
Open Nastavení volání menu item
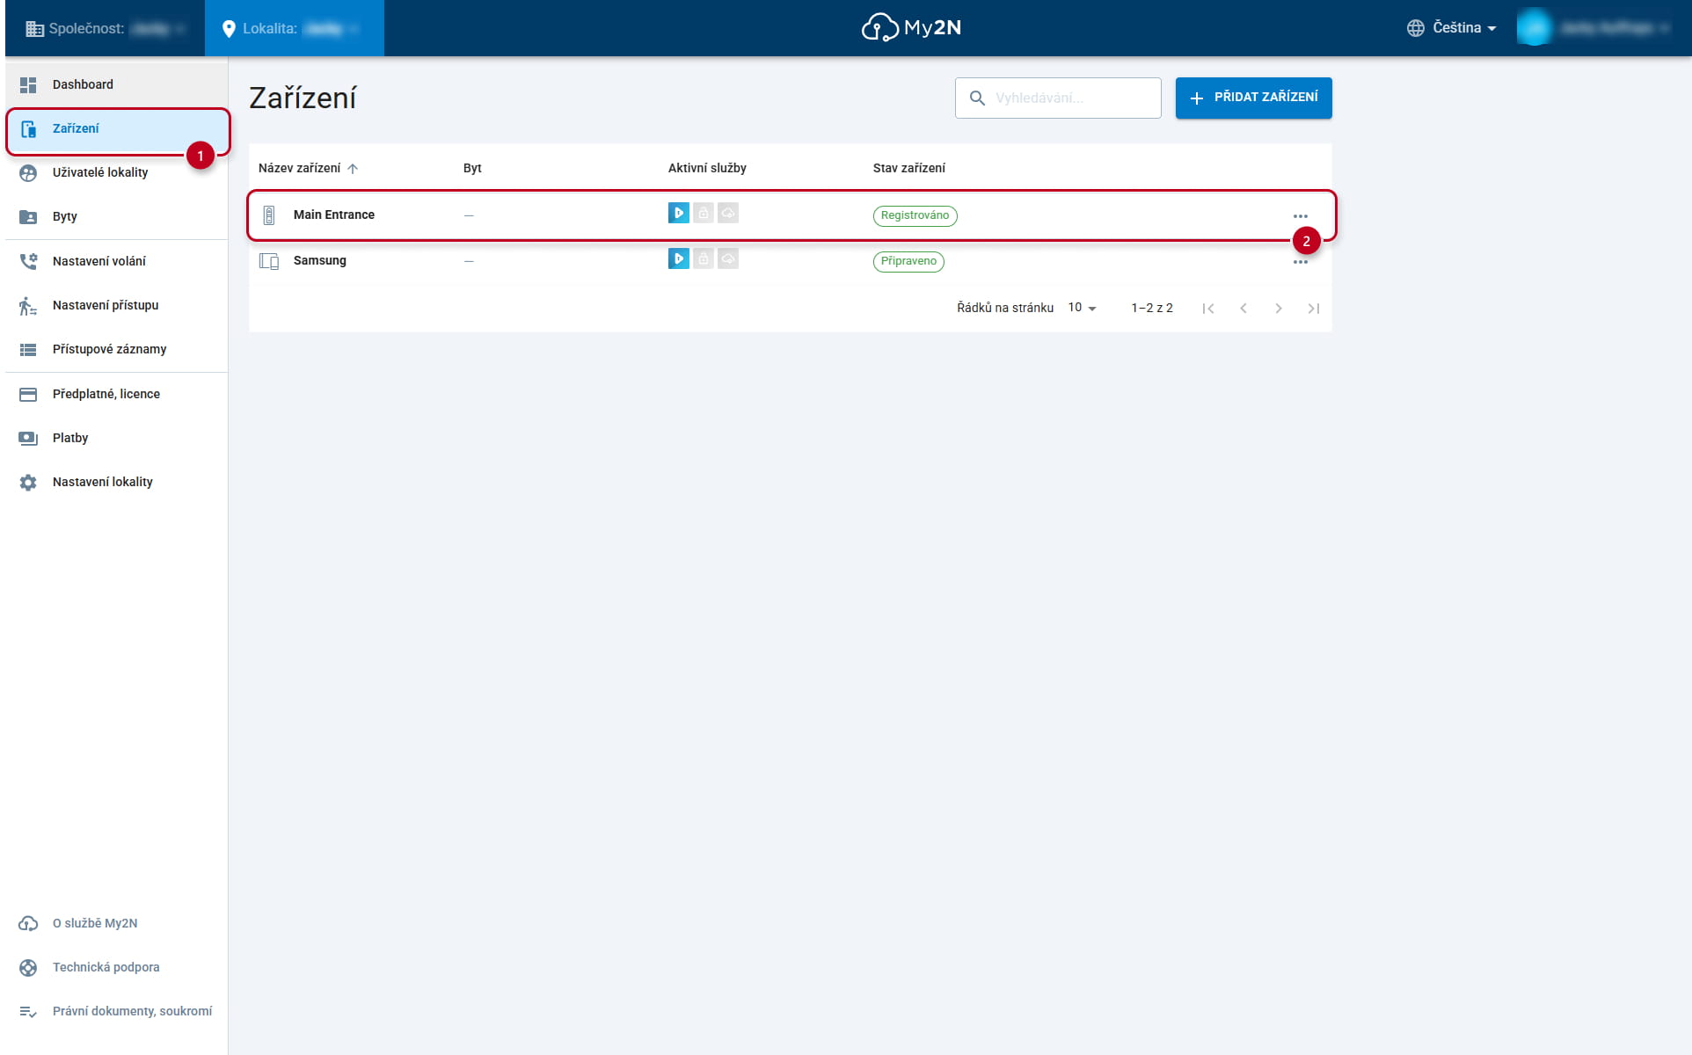(x=116, y=261)
